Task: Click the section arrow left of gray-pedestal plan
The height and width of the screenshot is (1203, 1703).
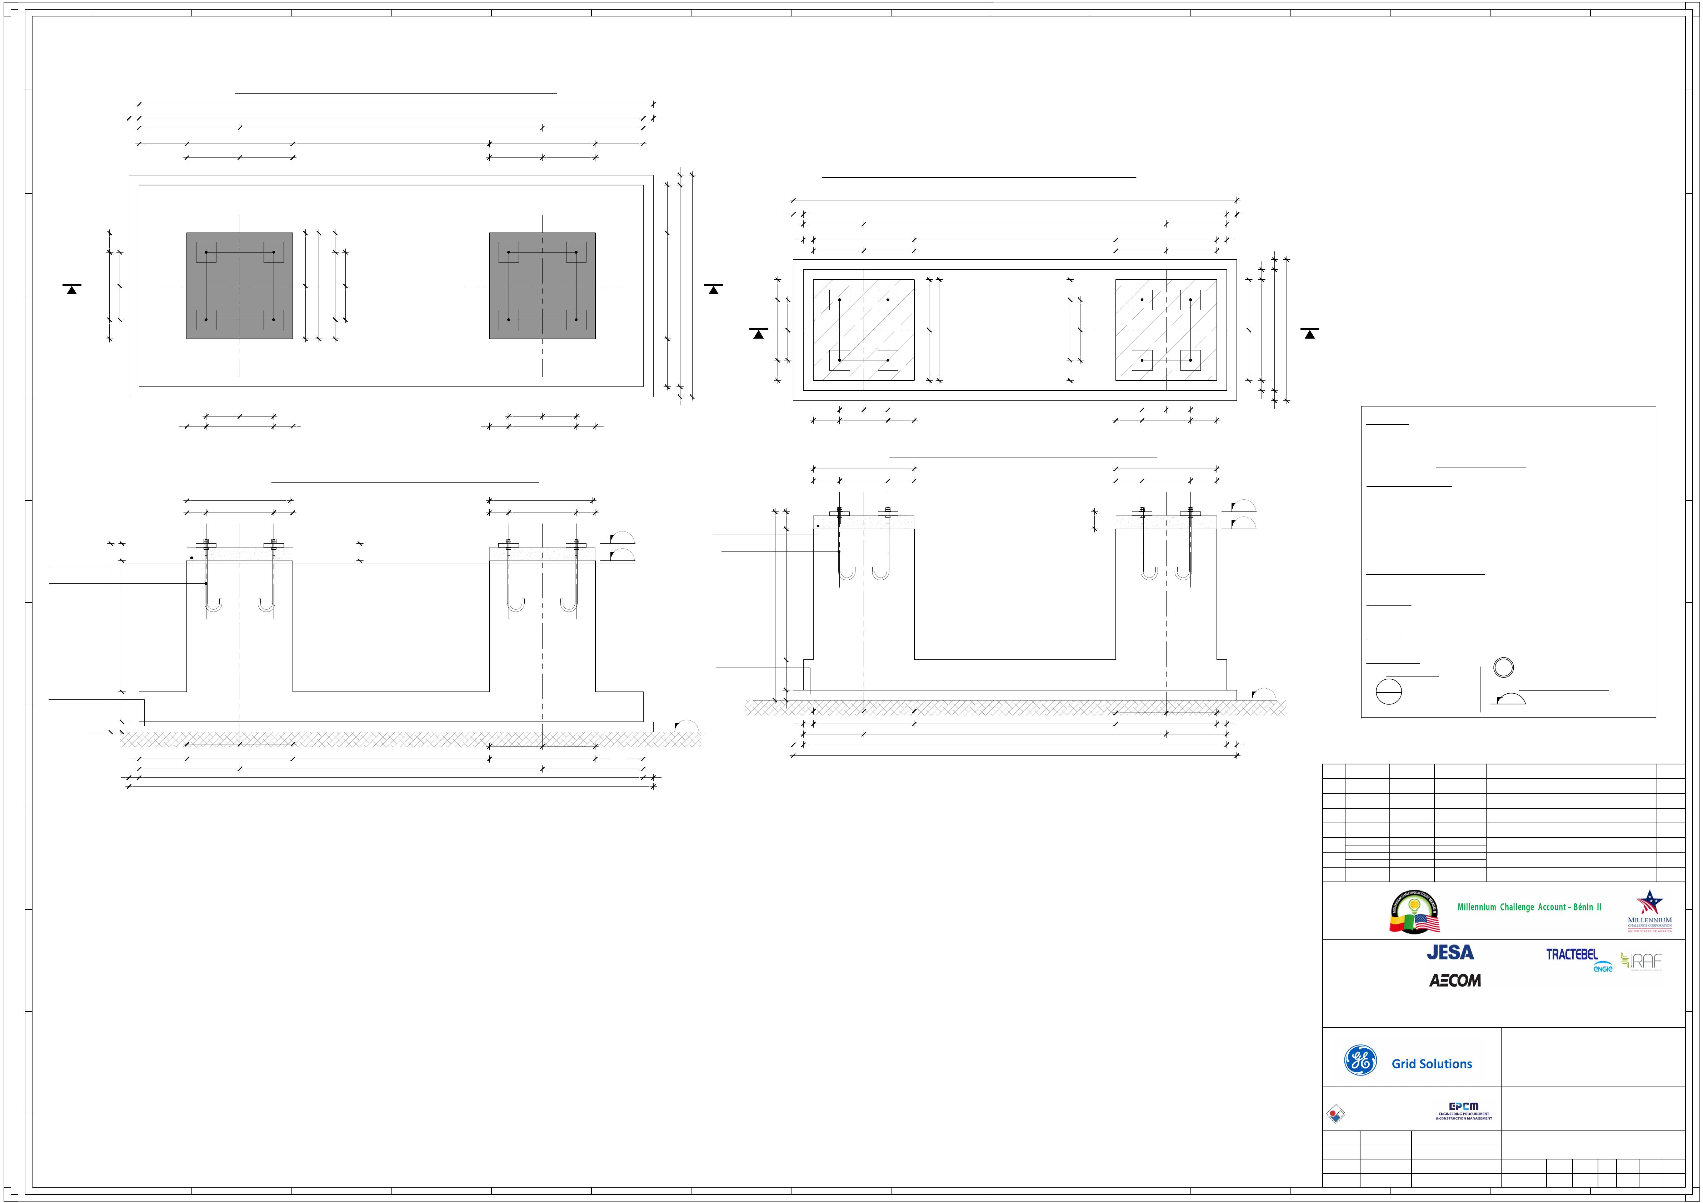Action: click(x=72, y=289)
